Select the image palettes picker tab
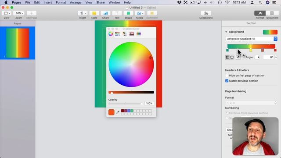This screenshot has width=281, height=158. pos(132,34)
